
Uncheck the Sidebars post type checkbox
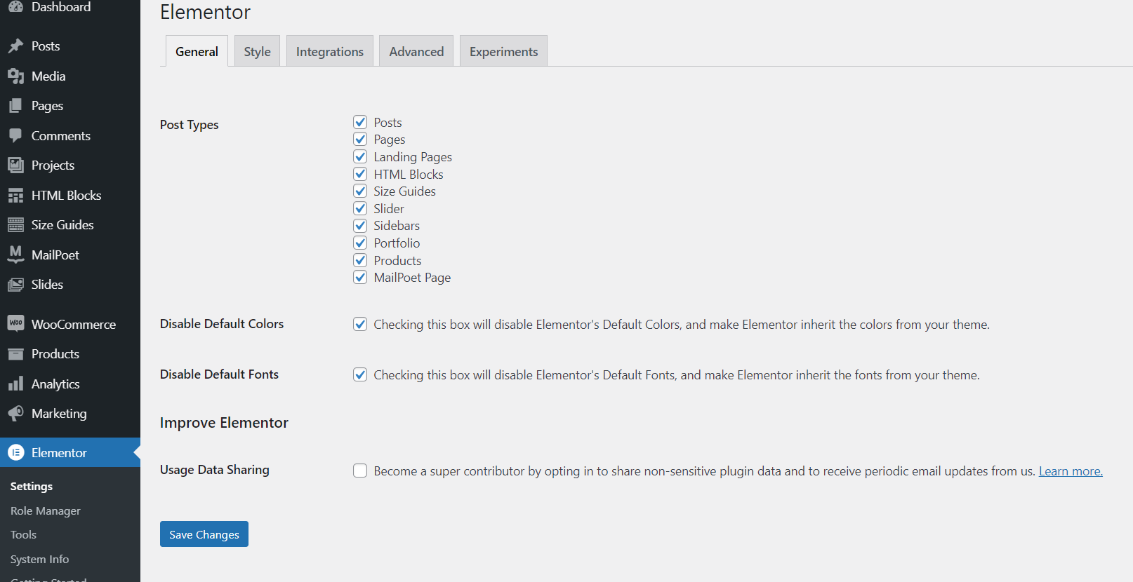(x=360, y=225)
